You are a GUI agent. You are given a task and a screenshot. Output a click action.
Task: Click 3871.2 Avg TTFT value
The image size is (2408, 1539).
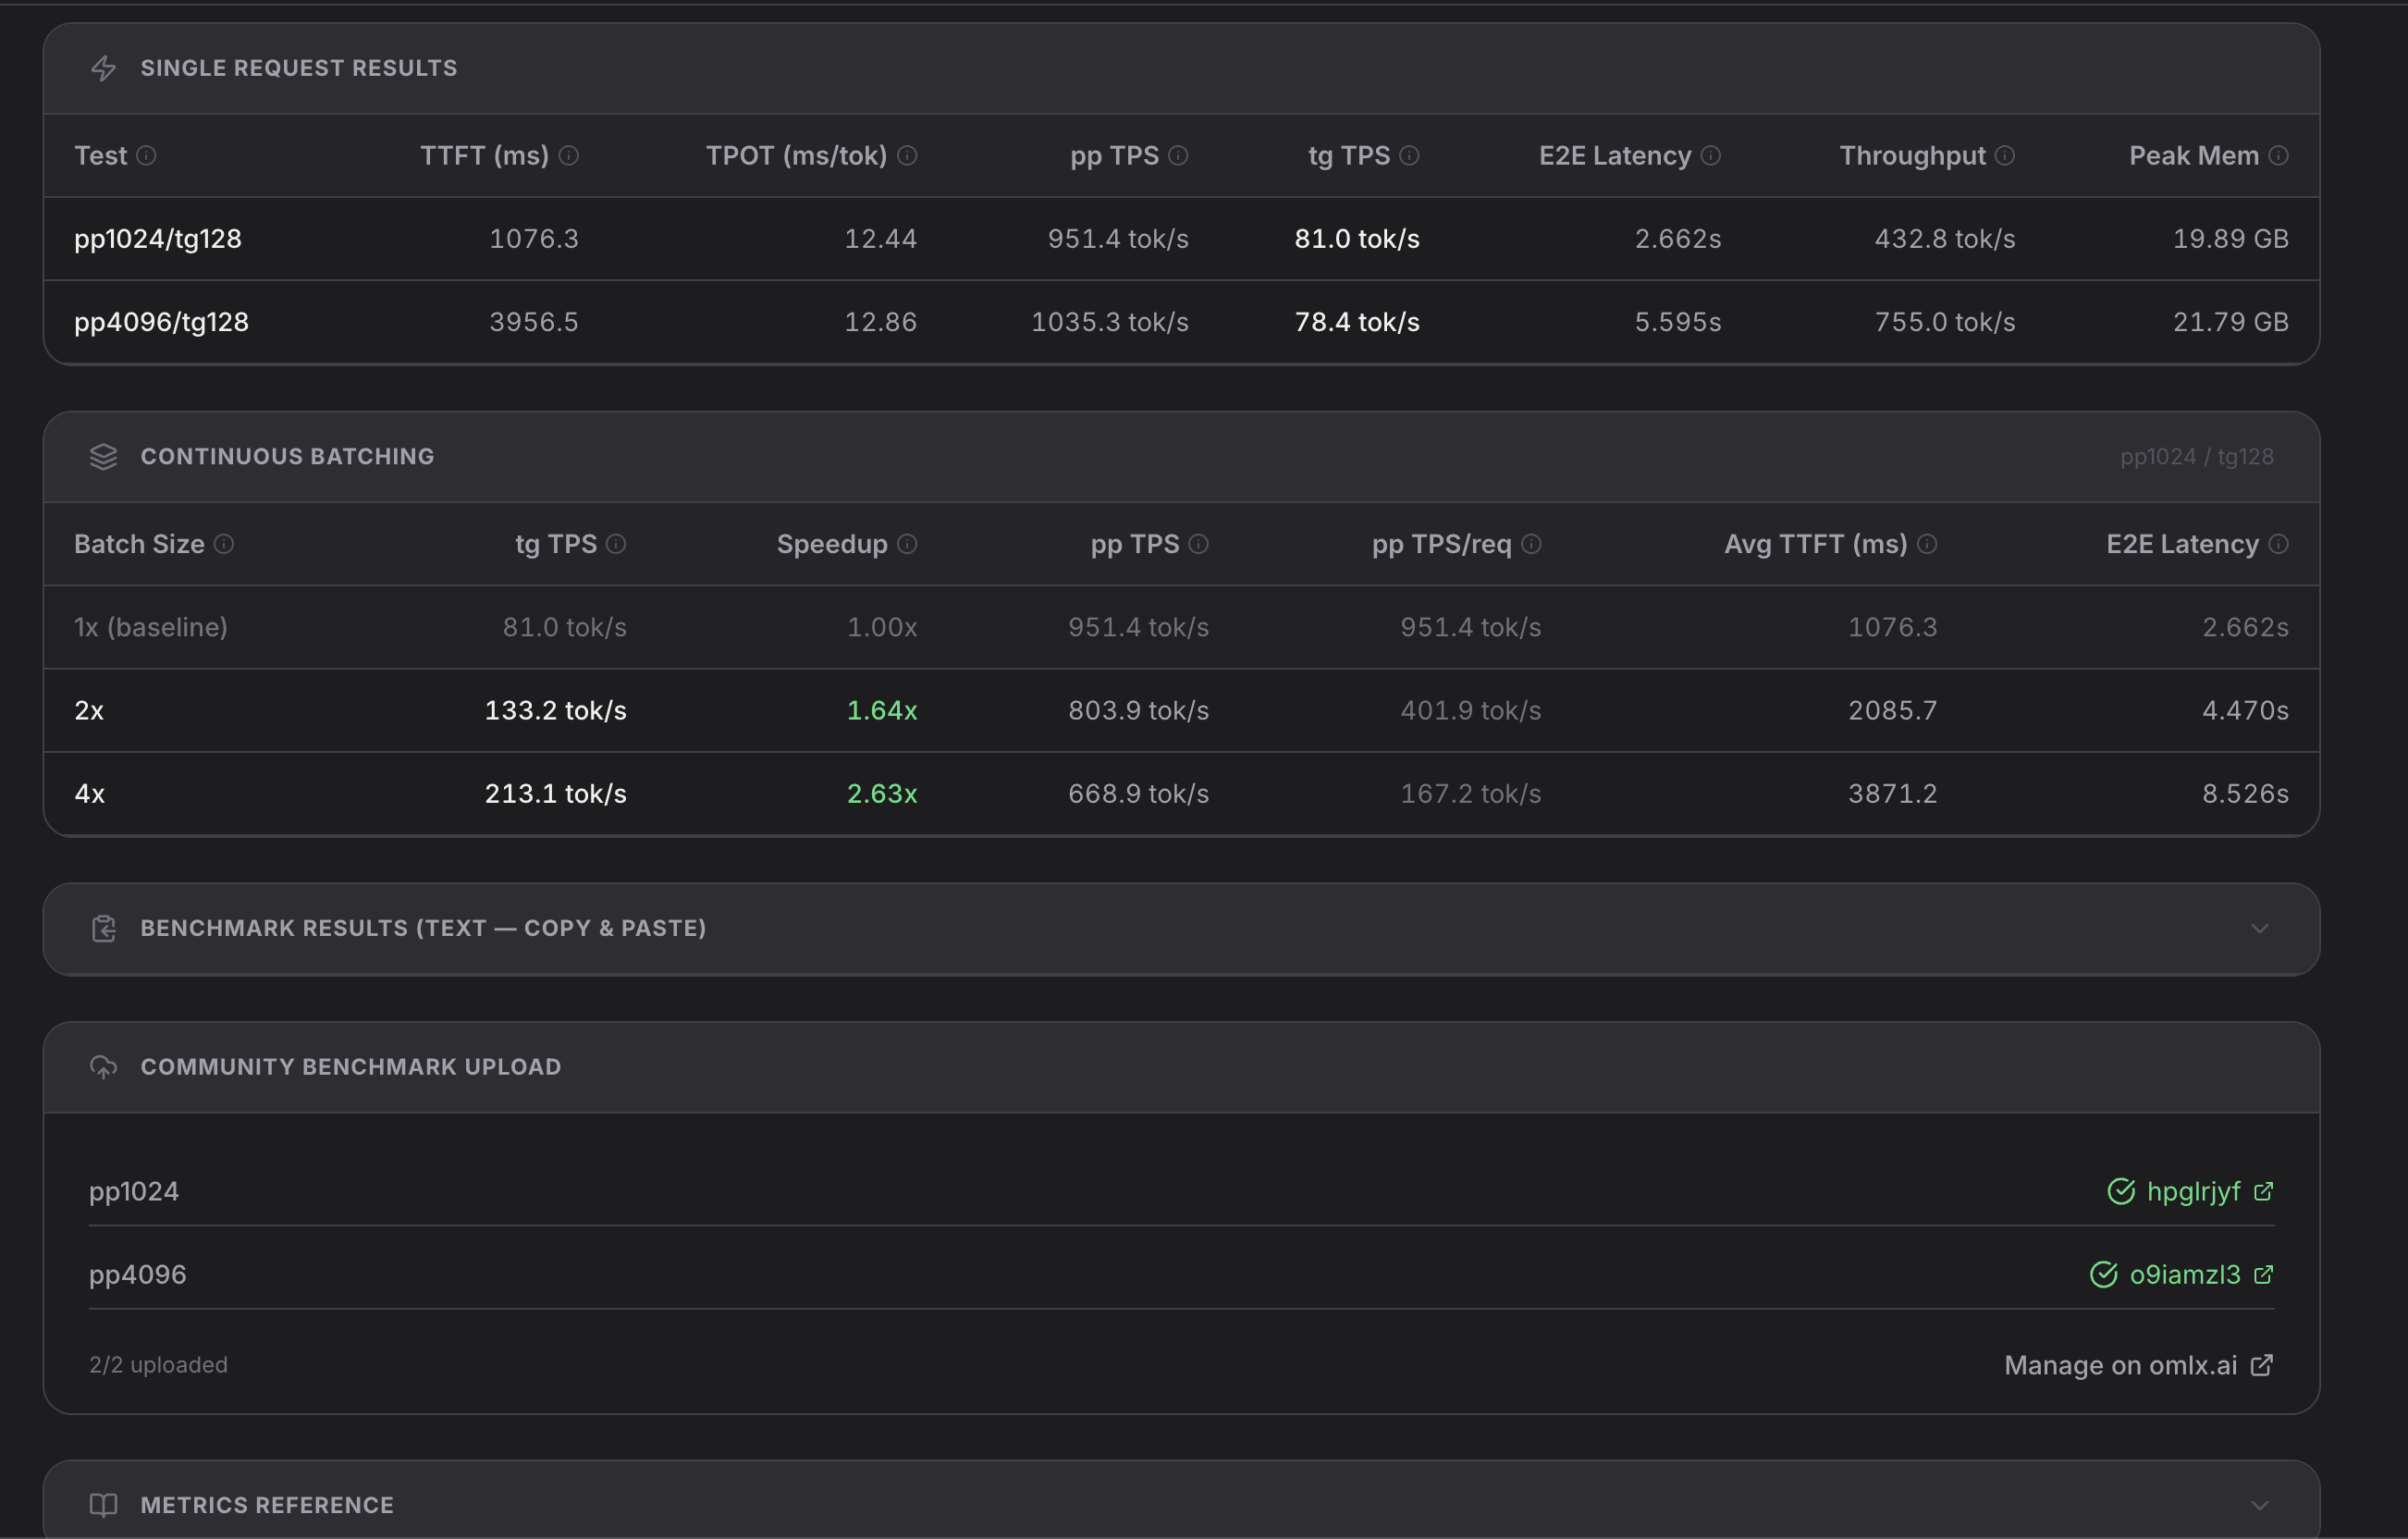click(1893, 794)
